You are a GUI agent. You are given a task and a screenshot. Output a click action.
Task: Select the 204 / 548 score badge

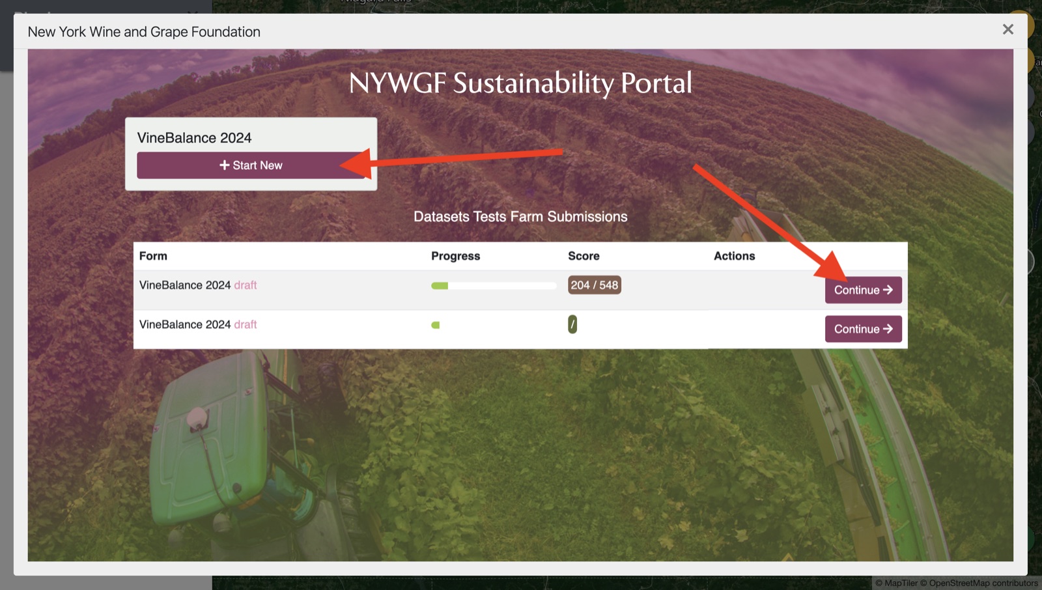click(x=594, y=285)
